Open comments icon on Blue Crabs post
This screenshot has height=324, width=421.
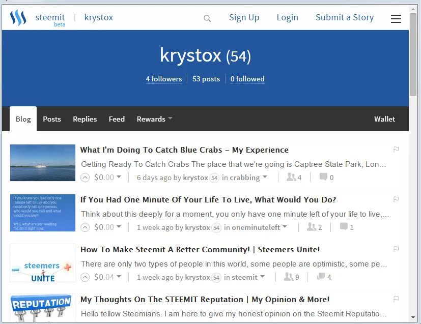click(323, 177)
